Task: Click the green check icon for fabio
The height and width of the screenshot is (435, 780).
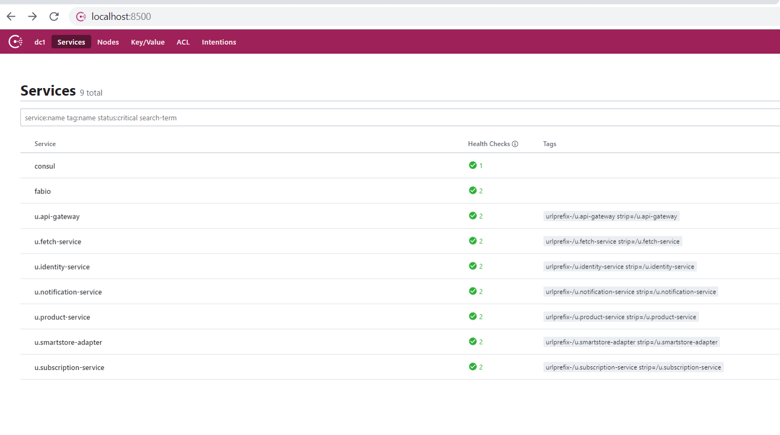Action: coord(473,191)
